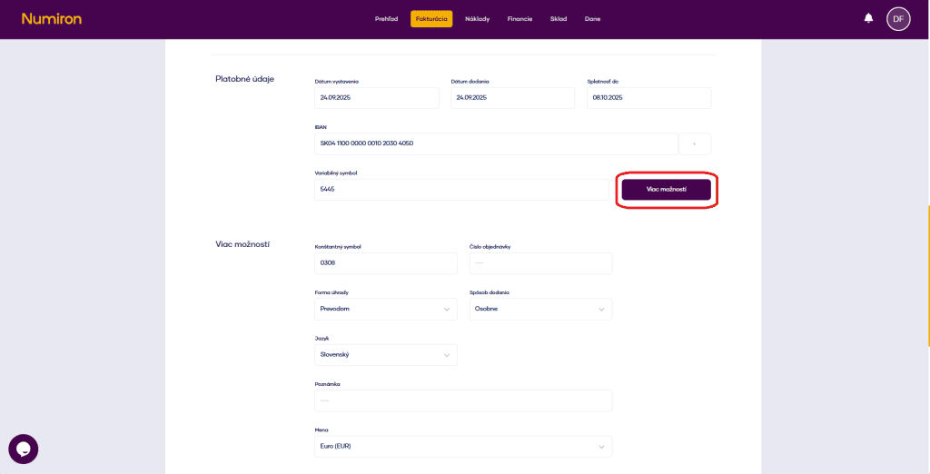Open the Sklad section
930x474 pixels.
pyautogui.click(x=558, y=19)
